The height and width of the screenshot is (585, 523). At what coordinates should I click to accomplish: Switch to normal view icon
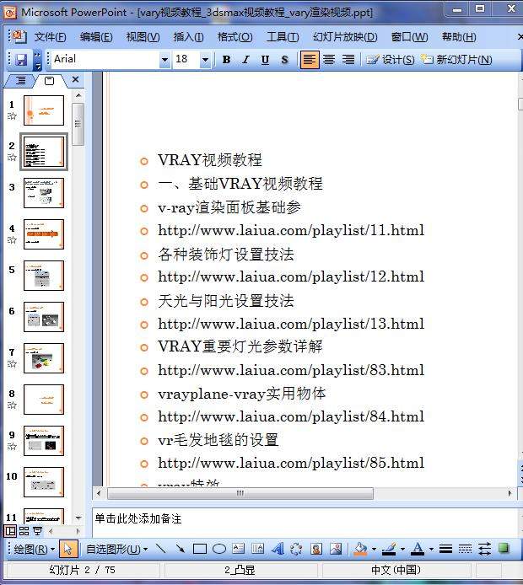point(10,531)
